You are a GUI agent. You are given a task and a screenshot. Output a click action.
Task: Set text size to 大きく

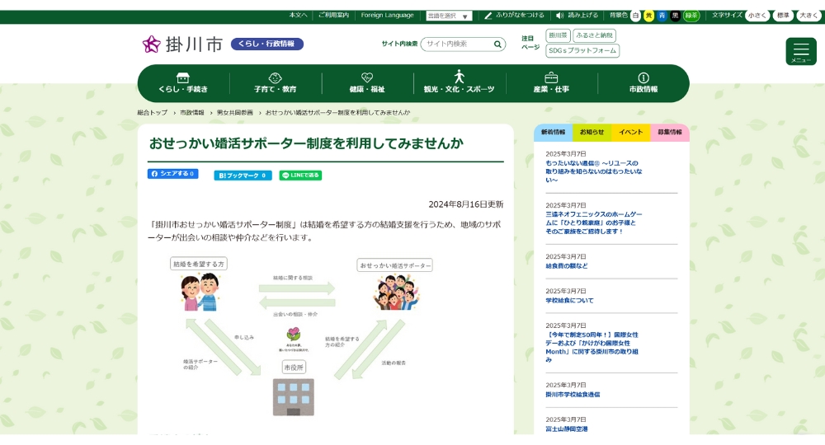coord(808,16)
